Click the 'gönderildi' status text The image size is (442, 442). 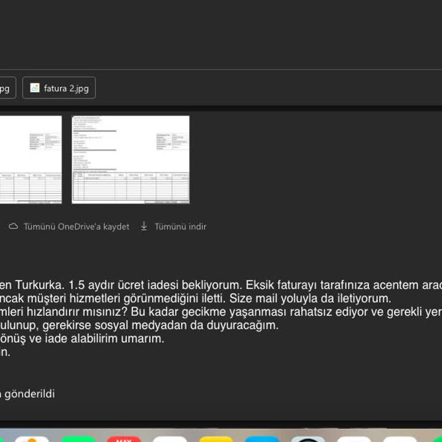pyautogui.click(x=29, y=394)
